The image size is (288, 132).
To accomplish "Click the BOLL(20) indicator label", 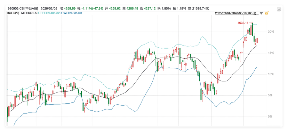I will (x=13, y=13).
